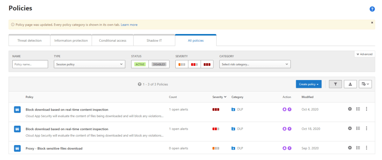Image resolution: width=382 pixels, height=160 pixels.
Task: Open alerts list icon for Oct 18 policy
Action: click(x=358, y=128)
